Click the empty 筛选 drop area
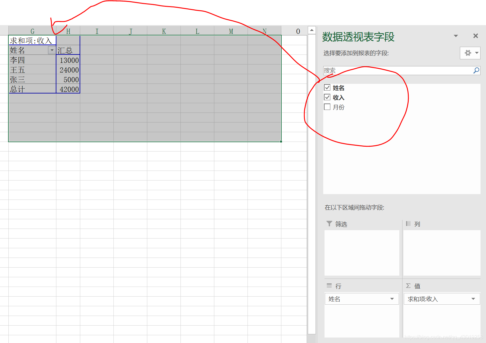This screenshot has height=343, width=486. (362, 253)
